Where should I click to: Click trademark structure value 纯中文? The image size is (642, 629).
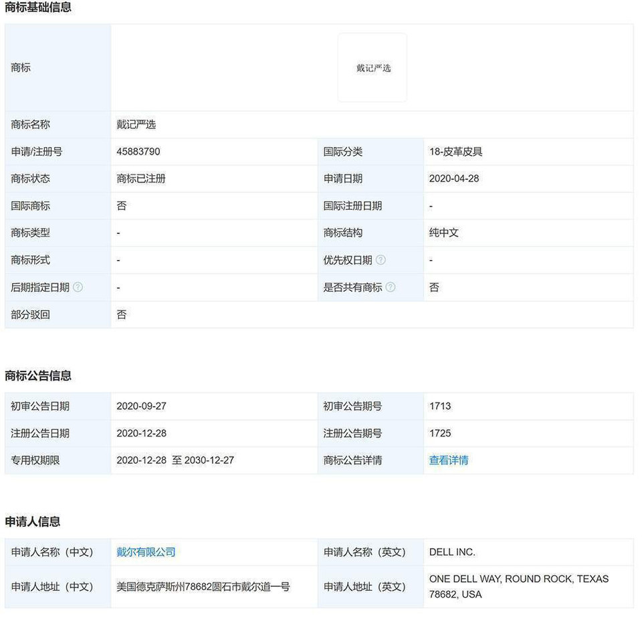444,233
